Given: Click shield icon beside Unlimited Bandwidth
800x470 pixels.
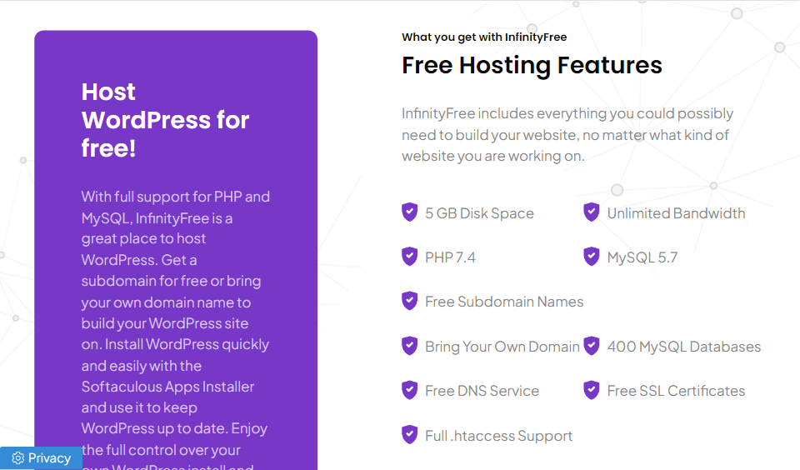Looking at the screenshot, I should point(591,212).
